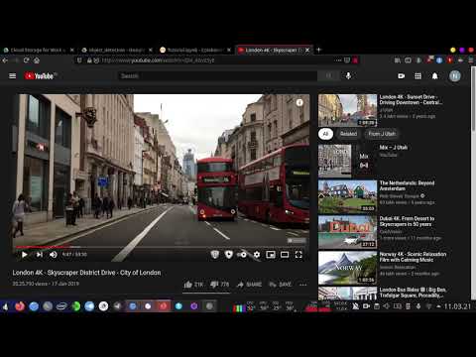The height and width of the screenshot is (357, 476).
Task: Go back in browser history
Action: [5, 60]
